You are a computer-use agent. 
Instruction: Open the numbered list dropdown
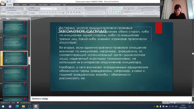pyautogui.click(x=73, y=8)
